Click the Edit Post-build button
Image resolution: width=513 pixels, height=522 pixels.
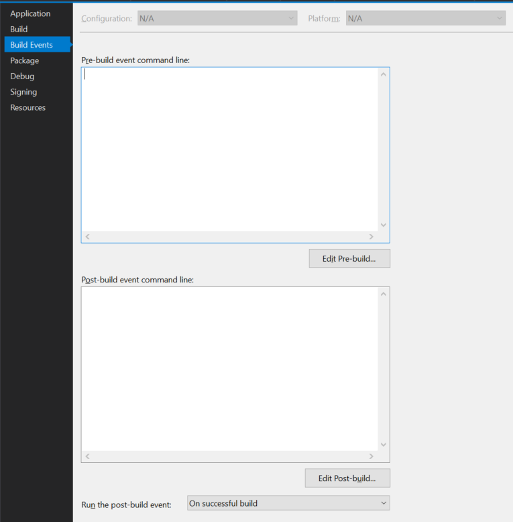tap(347, 478)
